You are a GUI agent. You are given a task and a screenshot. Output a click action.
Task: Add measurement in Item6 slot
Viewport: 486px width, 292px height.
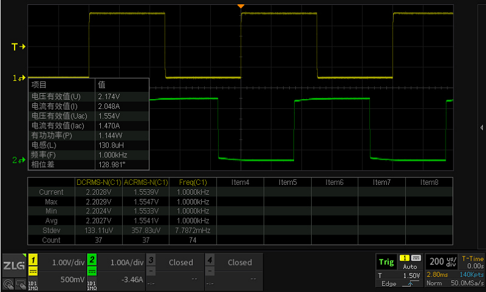(x=334, y=182)
